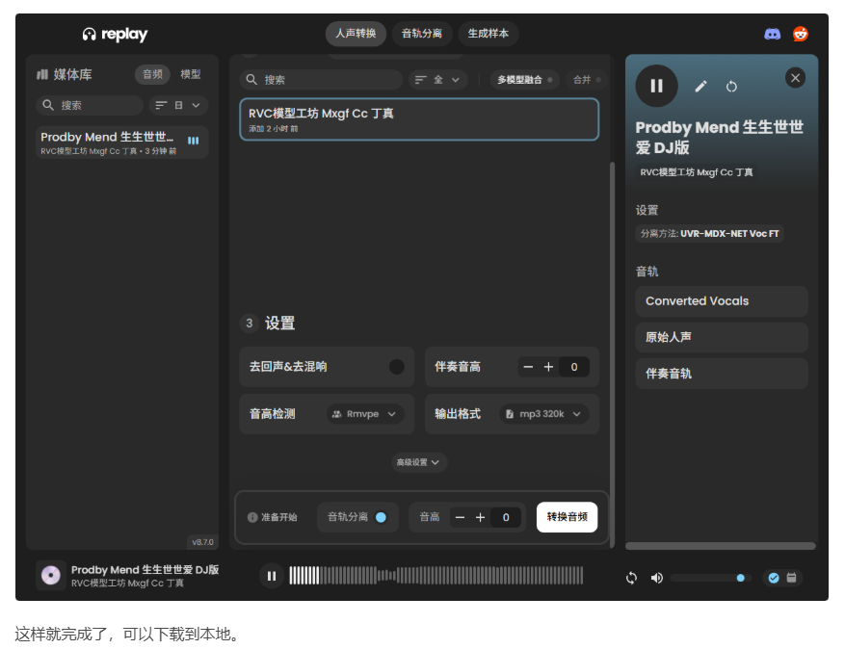Close the track detail panel
Screen dimensions: 845x649
[x=795, y=78]
